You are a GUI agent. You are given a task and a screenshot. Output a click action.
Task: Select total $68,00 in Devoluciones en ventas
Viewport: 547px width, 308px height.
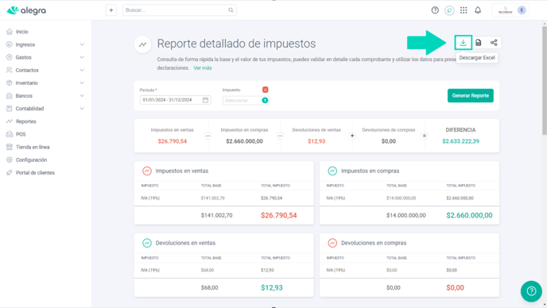point(209,287)
